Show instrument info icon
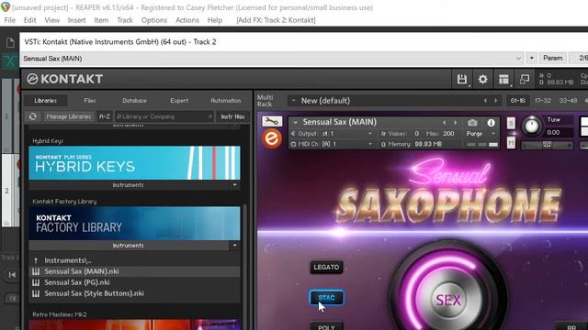 [x=491, y=123]
